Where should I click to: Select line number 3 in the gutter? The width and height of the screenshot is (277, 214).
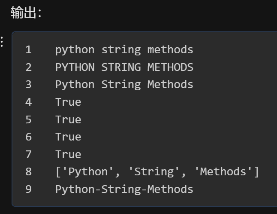coord(28,85)
